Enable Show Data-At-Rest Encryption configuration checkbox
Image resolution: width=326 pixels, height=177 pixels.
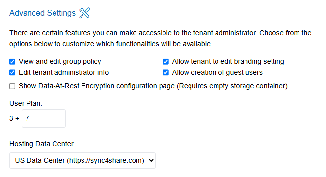[x=12, y=86]
